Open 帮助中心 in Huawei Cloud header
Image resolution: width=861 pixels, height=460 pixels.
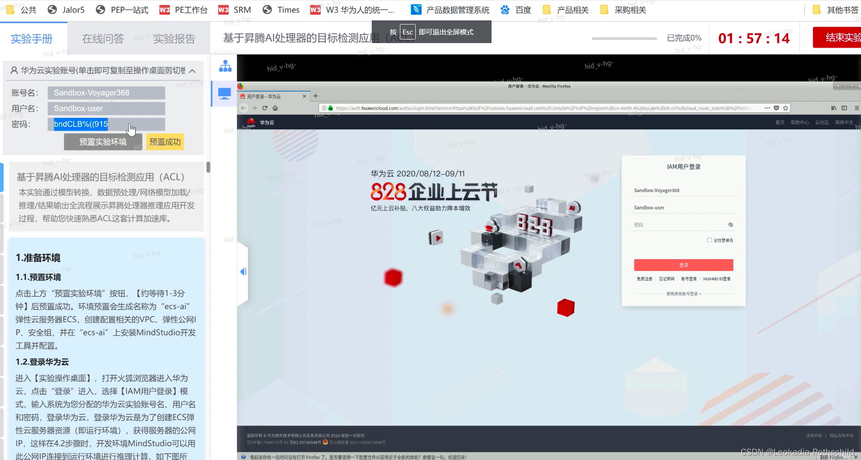(x=800, y=122)
